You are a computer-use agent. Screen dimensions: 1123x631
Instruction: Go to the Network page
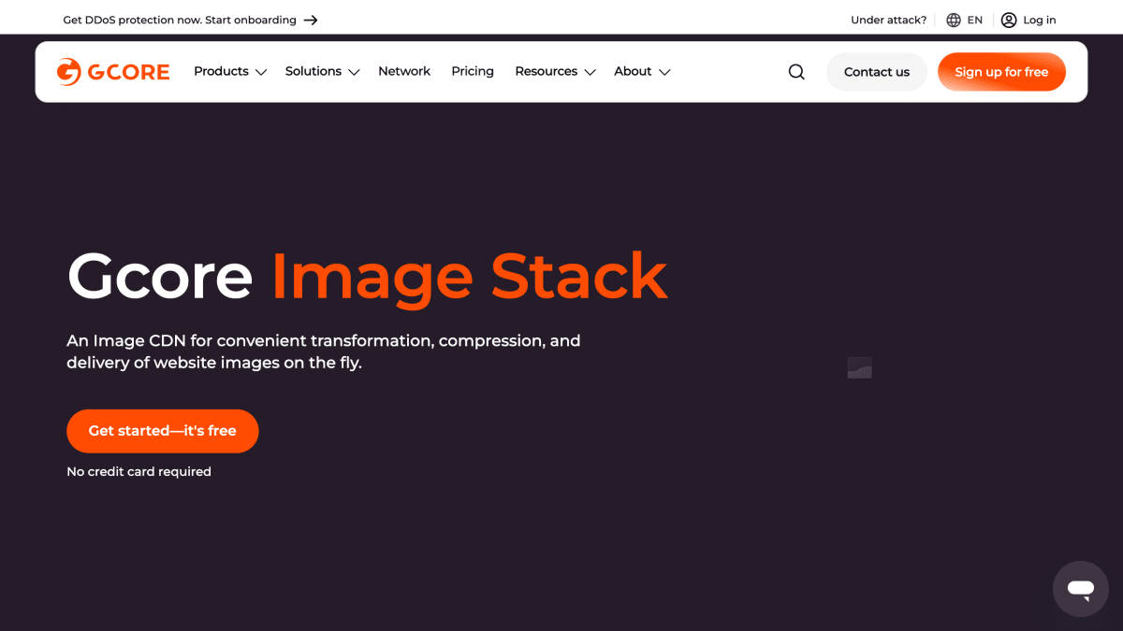pyautogui.click(x=404, y=71)
